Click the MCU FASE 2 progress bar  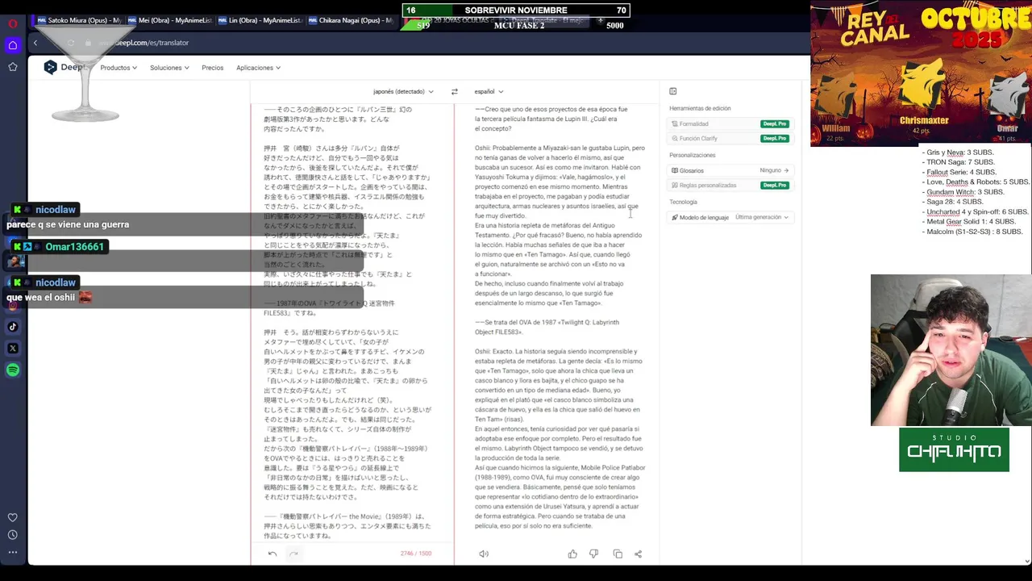pos(518,25)
